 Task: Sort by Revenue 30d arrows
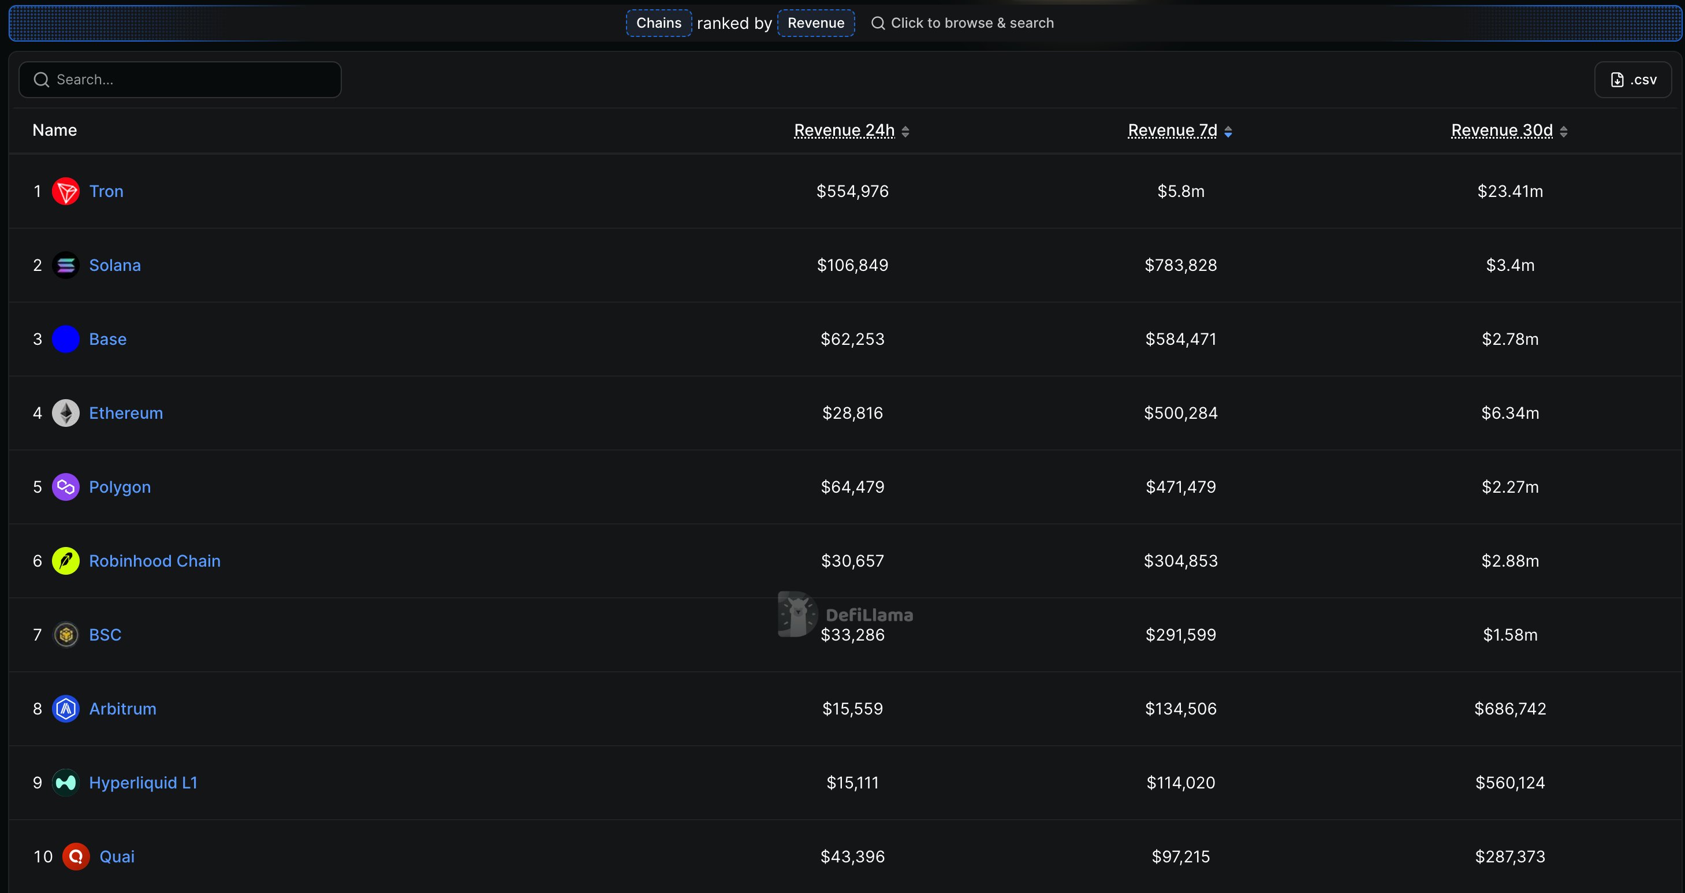pos(1563,132)
